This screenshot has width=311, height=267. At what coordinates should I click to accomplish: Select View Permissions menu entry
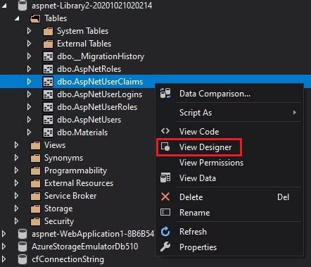pyautogui.click(x=229, y=163)
